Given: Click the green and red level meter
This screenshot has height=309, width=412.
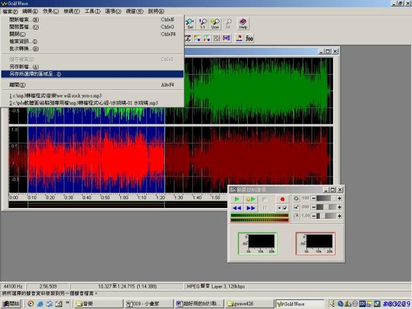Looking at the screenshot, I should click(x=259, y=218).
